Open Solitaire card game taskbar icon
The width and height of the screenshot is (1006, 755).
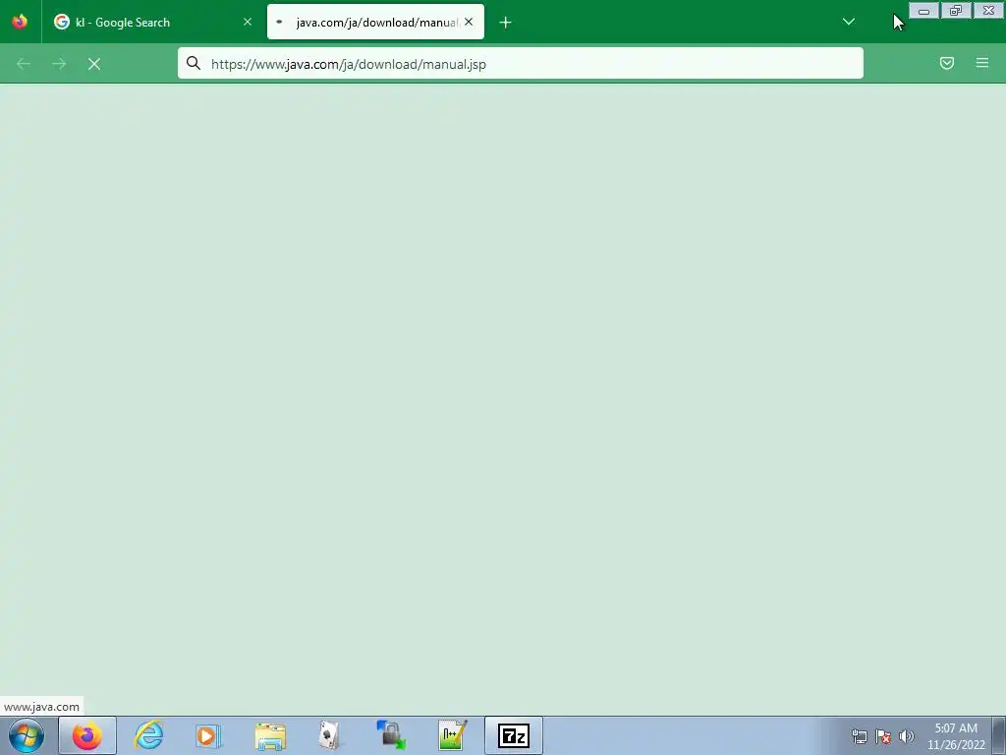pyautogui.click(x=330, y=735)
